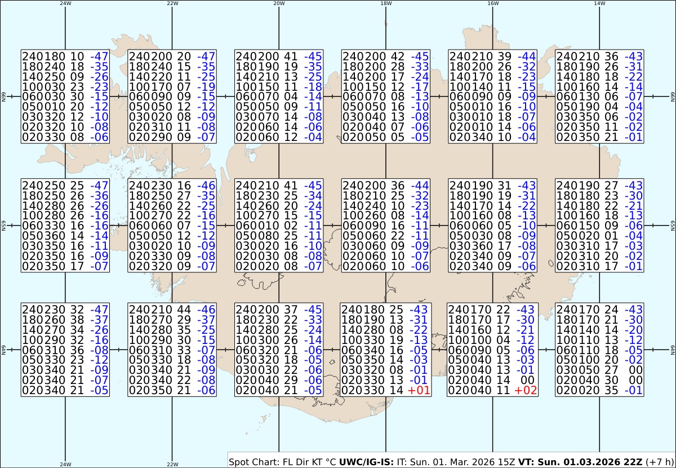Click the "(+7 h)" forecast offset
The width and height of the screenshot is (676, 468).
[659, 461]
